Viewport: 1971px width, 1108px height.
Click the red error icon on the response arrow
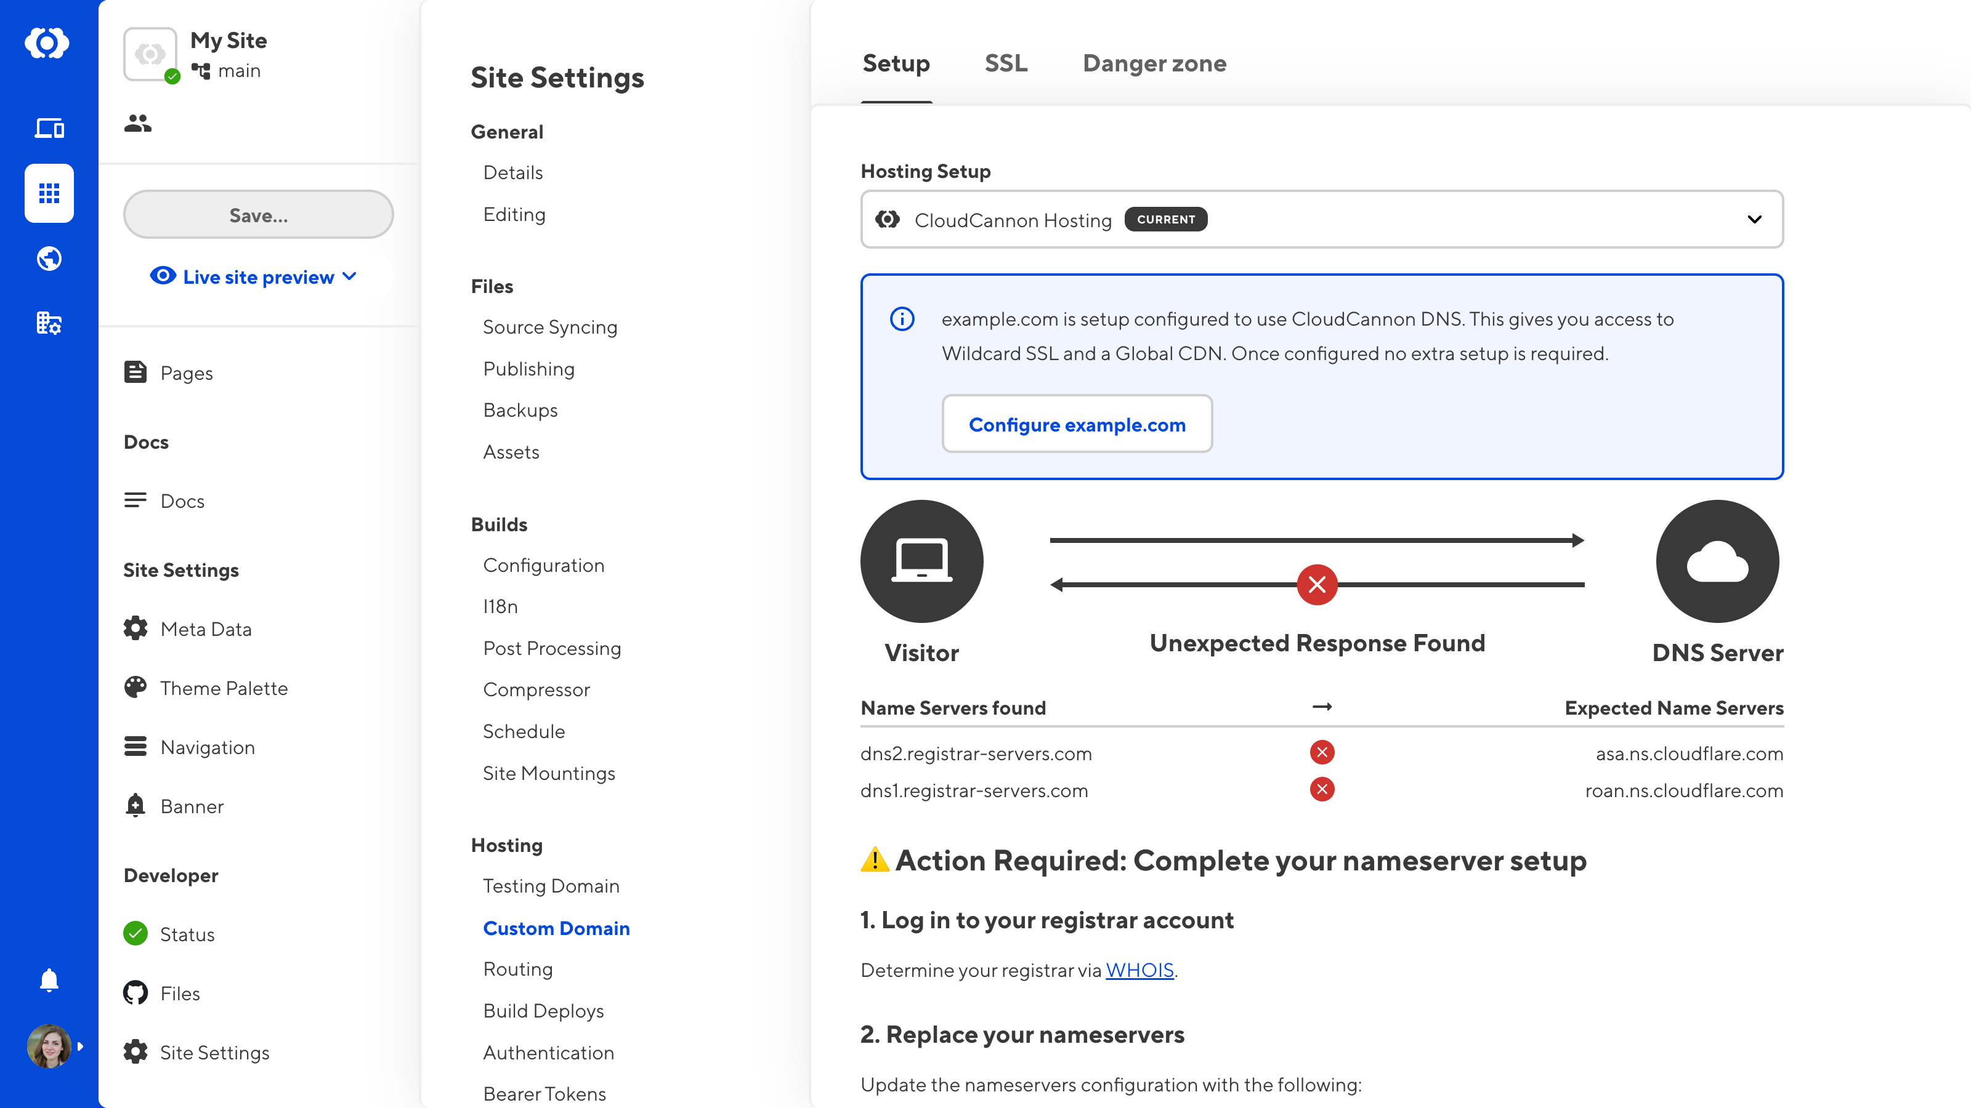(x=1317, y=585)
